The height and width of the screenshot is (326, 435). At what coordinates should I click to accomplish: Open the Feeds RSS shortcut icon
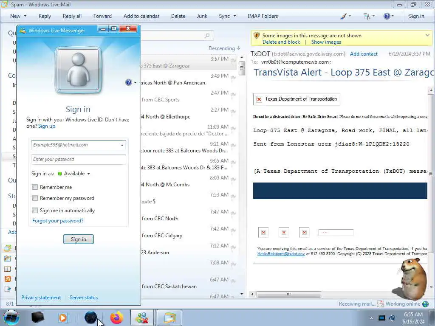(x=8, y=279)
